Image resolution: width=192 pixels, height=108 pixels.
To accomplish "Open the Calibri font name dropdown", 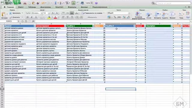I will click(42, 13).
